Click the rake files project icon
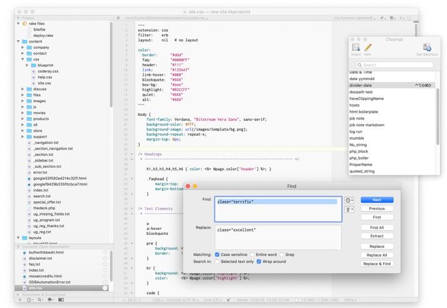The image size is (447, 308). click(x=24, y=24)
